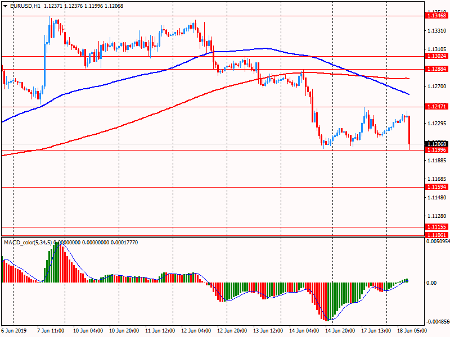Click the 1.12295 price scale value
Screen dimensions: 450x337
(x=437, y=124)
